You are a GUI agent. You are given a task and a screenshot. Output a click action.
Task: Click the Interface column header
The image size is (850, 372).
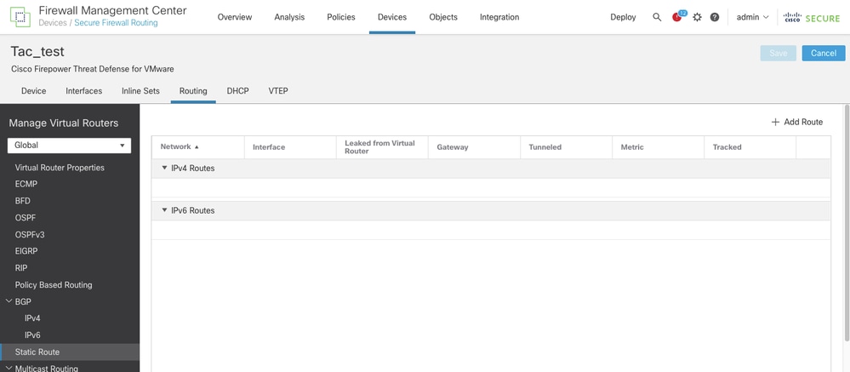[x=269, y=147]
